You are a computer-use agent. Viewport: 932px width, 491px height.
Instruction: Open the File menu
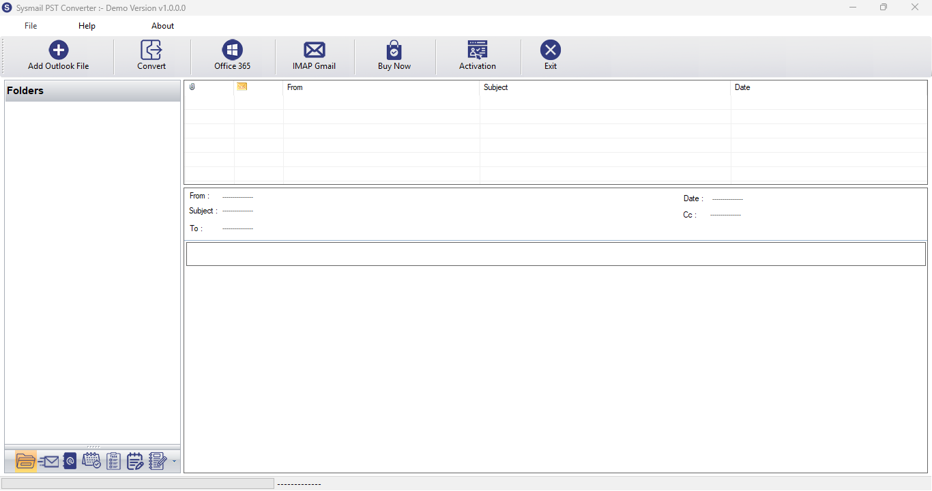(x=31, y=26)
